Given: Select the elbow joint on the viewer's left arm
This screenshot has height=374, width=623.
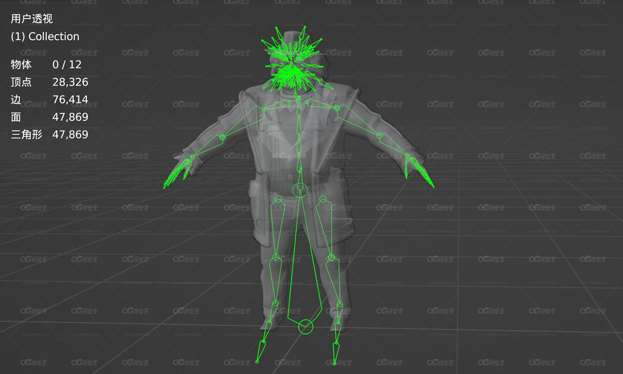Looking at the screenshot, I should 223,137.
